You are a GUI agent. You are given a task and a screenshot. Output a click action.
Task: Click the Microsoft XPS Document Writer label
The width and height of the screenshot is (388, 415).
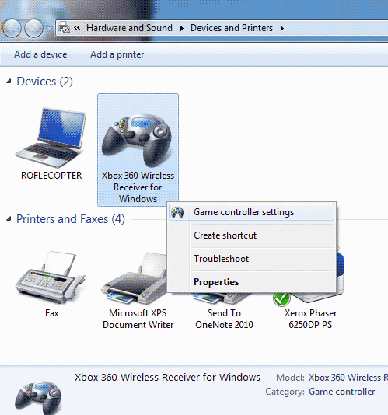[x=138, y=319]
